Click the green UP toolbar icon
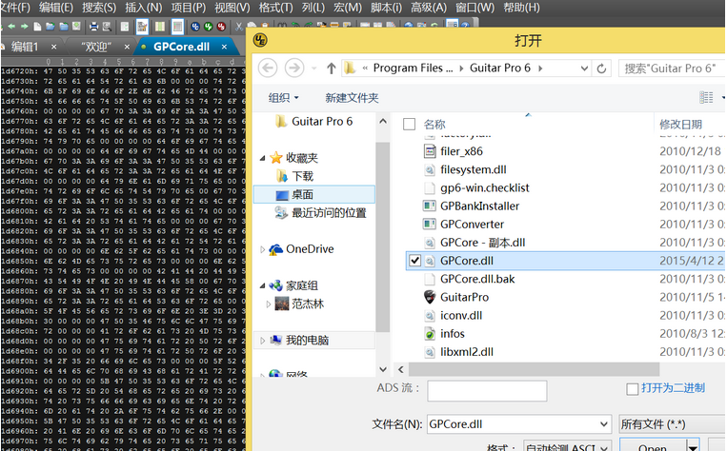 coord(208,27)
